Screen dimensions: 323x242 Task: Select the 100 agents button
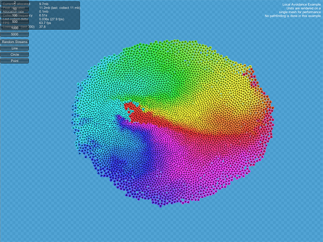[15, 15]
